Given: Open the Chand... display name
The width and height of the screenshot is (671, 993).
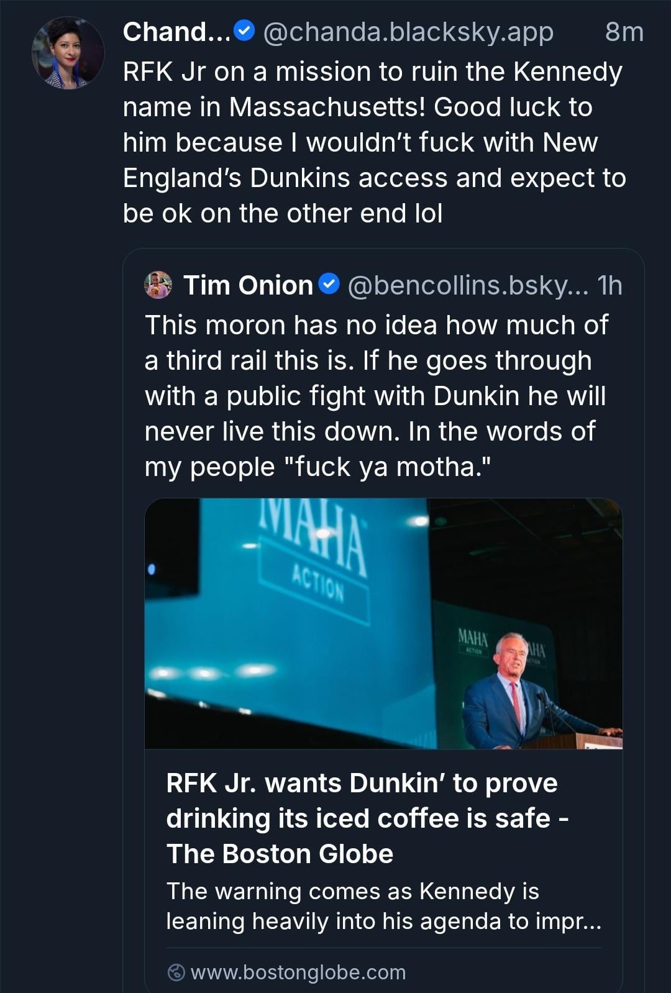Looking at the screenshot, I should point(176,32).
